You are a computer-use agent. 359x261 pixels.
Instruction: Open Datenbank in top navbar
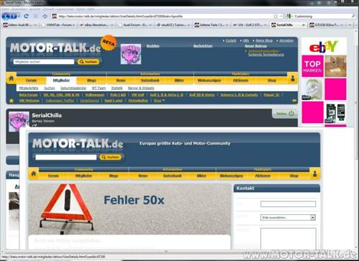[150, 81]
